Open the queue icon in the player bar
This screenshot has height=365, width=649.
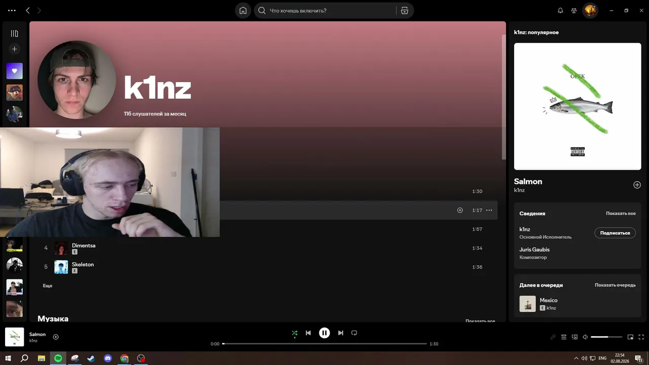click(x=564, y=337)
